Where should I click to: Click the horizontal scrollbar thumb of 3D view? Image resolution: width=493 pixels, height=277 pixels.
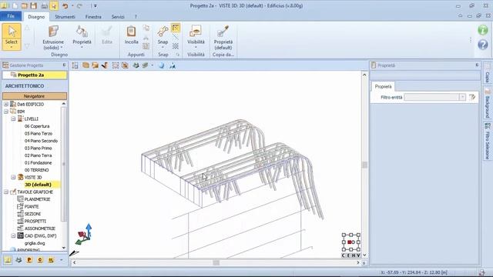click(216, 262)
